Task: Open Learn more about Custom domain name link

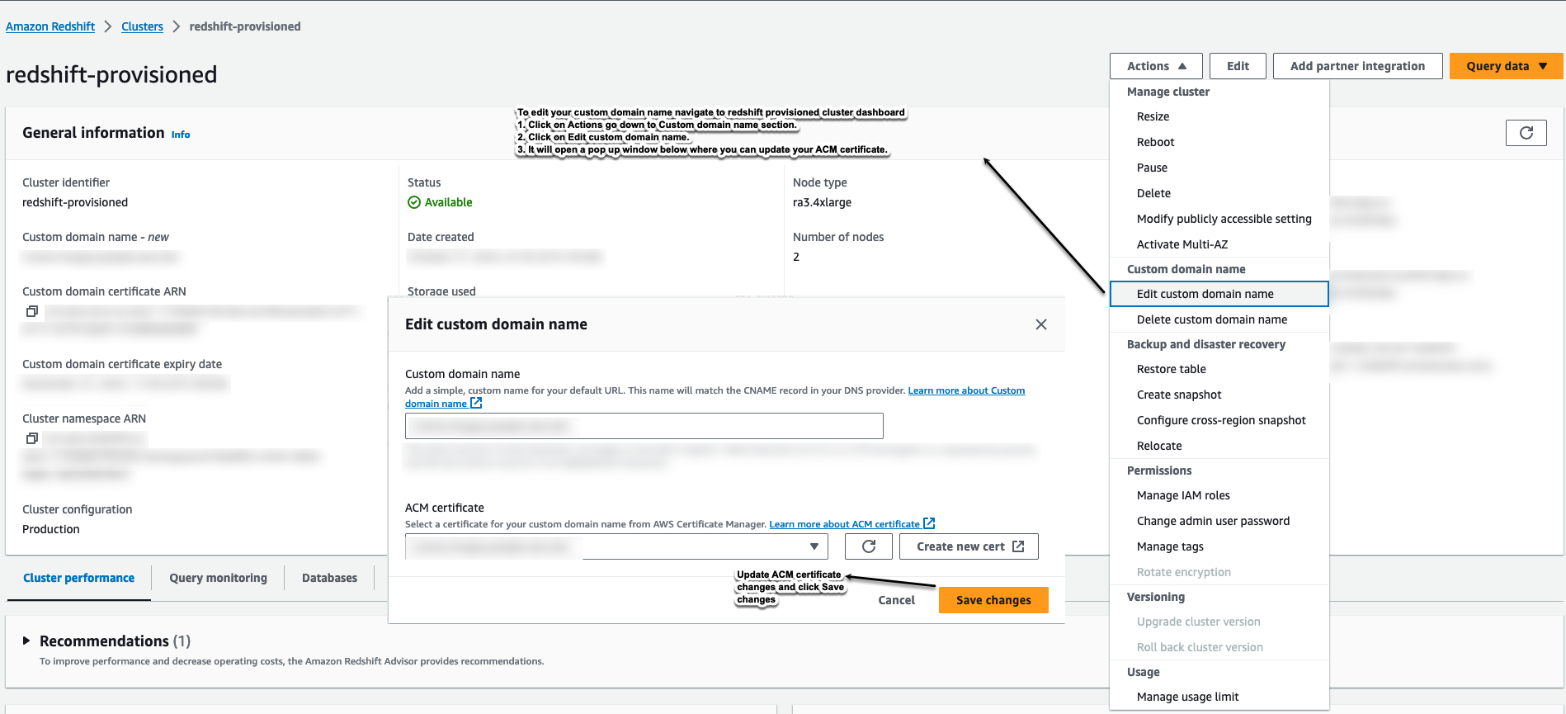Action: pyautogui.click(x=966, y=390)
